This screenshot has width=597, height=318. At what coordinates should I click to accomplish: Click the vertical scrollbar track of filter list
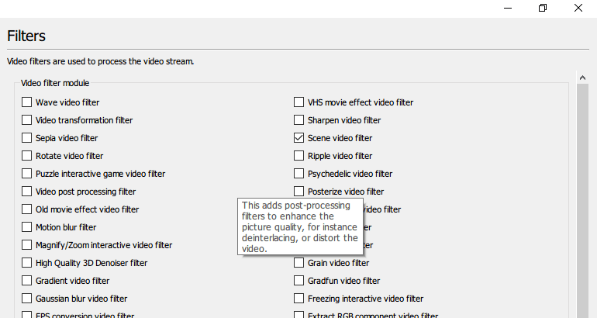click(582, 201)
